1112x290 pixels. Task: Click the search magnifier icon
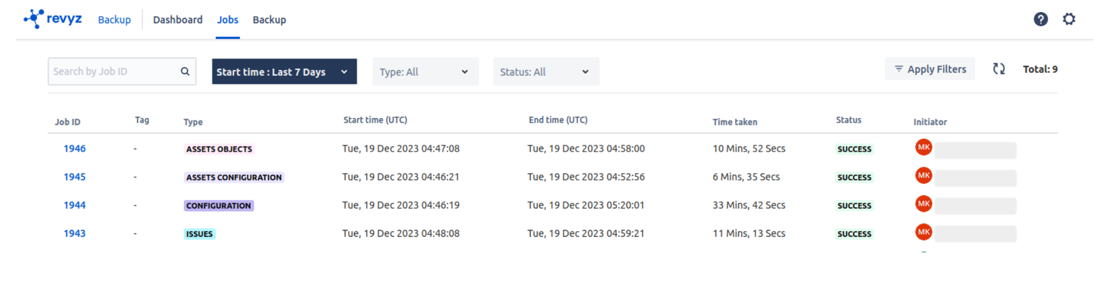[185, 71]
